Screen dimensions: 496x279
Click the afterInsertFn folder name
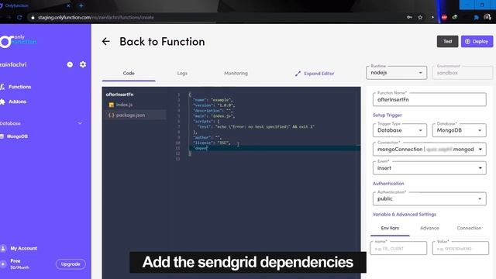pos(119,95)
